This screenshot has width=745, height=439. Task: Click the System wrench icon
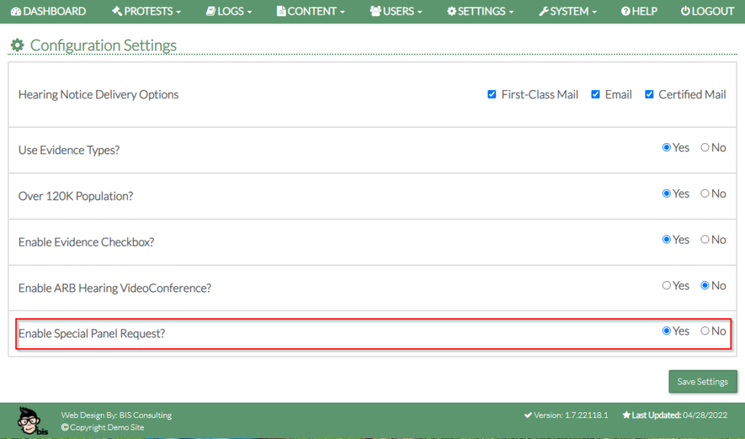[543, 12]
